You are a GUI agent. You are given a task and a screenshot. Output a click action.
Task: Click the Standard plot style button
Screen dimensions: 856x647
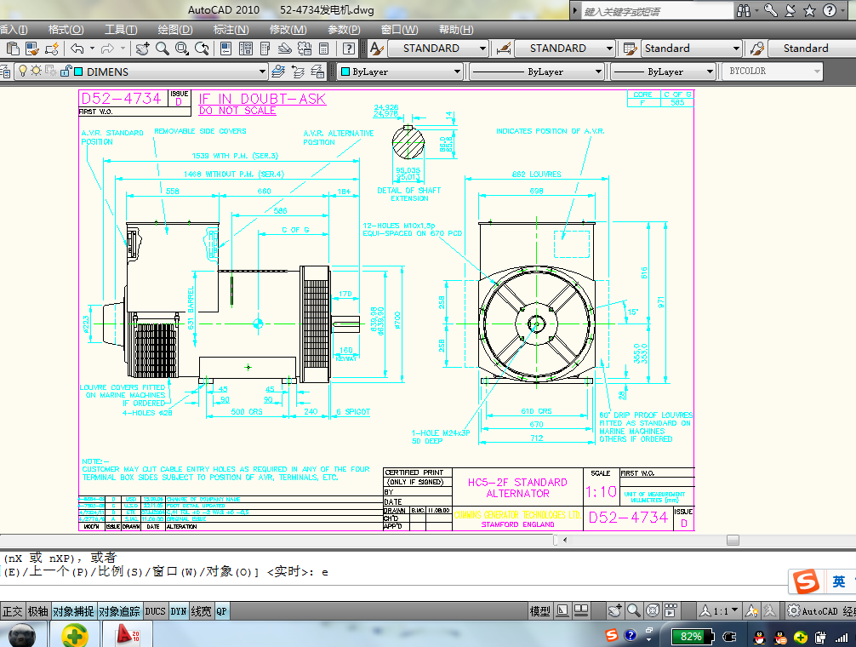click(804, 49)
